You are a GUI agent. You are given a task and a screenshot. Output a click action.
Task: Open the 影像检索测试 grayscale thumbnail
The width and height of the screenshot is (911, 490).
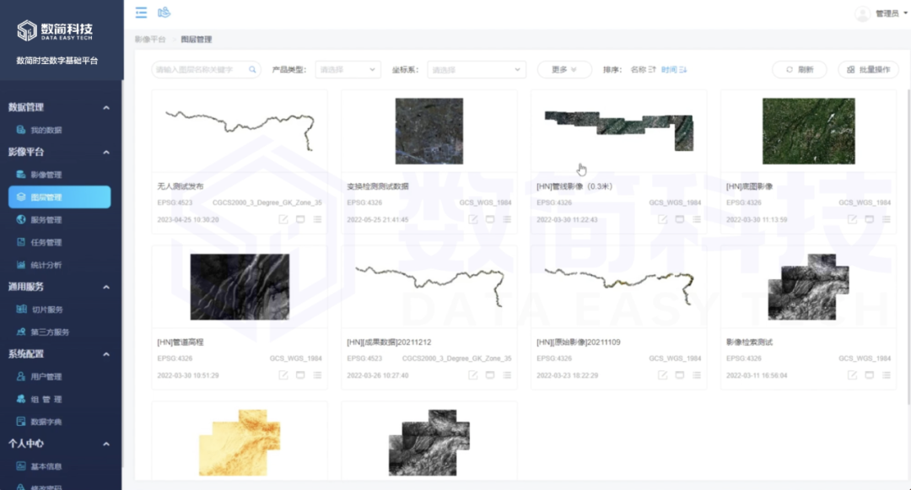[809, 287]
